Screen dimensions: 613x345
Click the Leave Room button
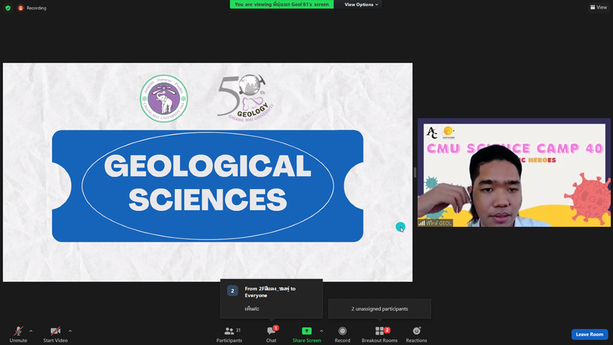pyautogui.click(x=589, y=334)
